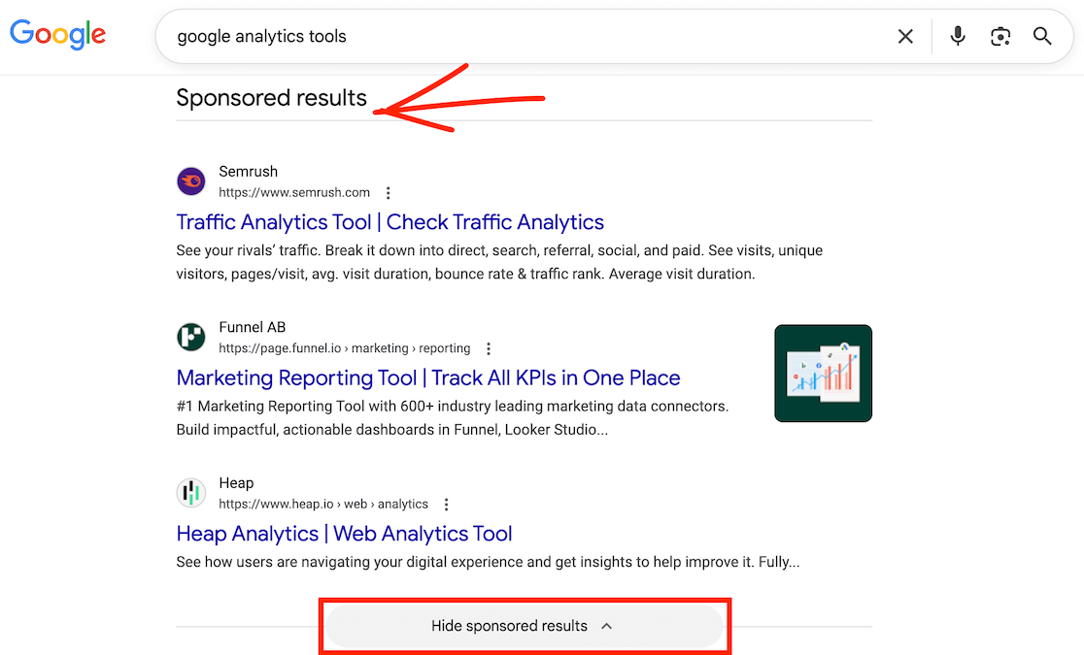The width and height of the screenshot is (1084, 655).
Task: Open the three-dot menu on the Heap result
Action: (x=446, y=504)
